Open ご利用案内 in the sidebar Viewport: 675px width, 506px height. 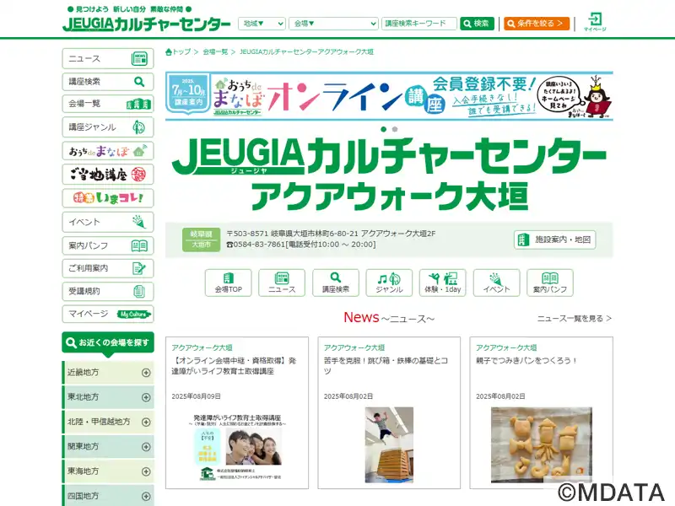point(108,268)
